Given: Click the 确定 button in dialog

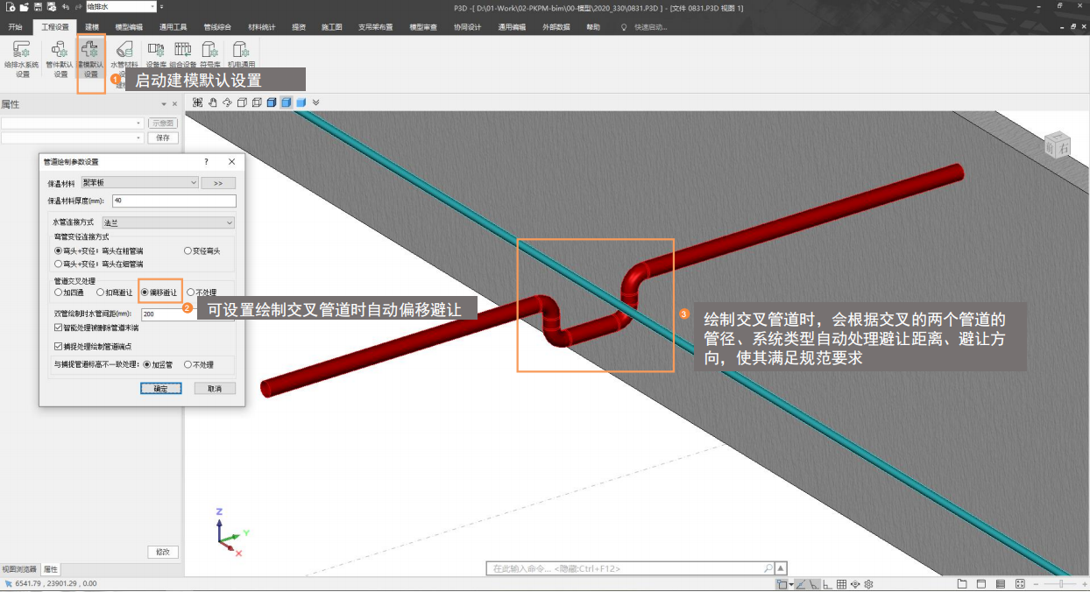Looking at the screenshot, I should pyautogui.click(x=161, y=388).
